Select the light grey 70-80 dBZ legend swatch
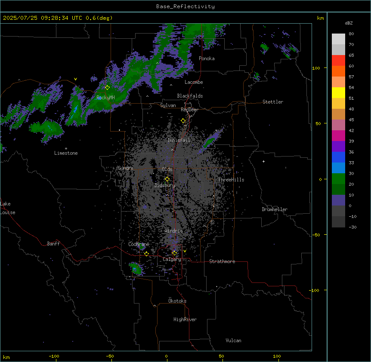 (338, 39)
